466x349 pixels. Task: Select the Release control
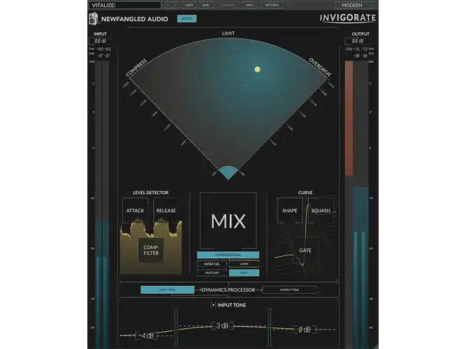166,210
